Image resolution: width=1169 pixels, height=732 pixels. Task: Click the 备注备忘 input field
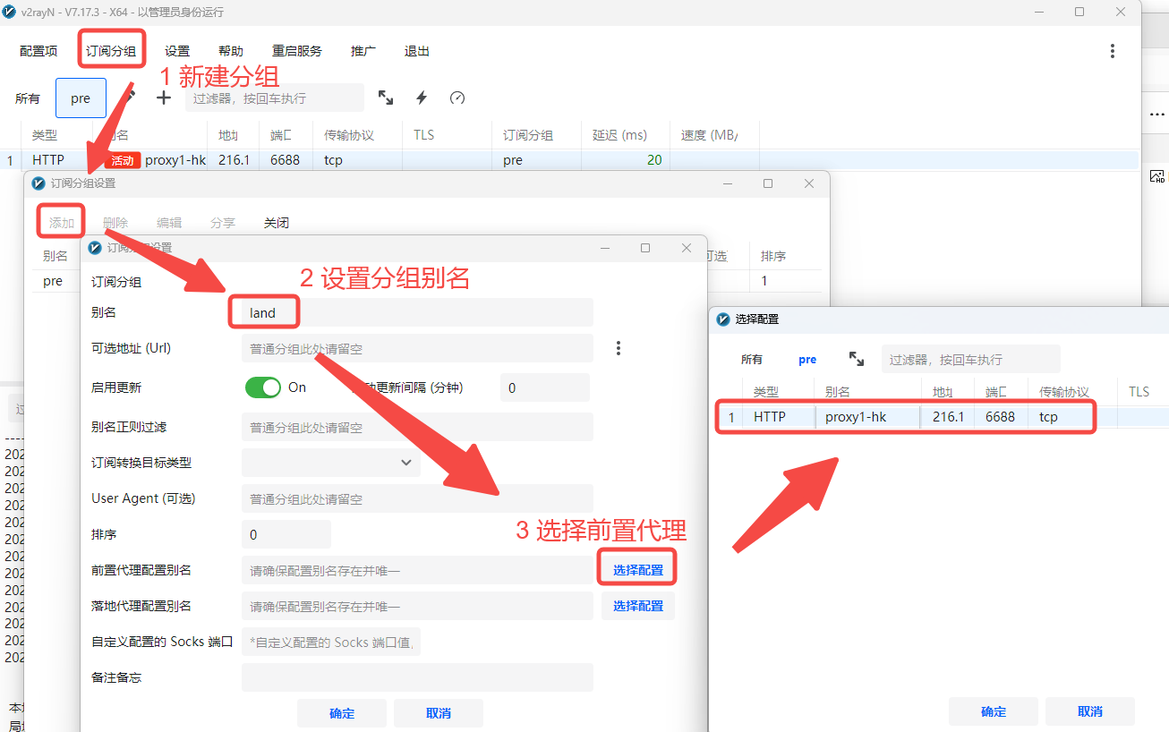[x=417, y=677]
